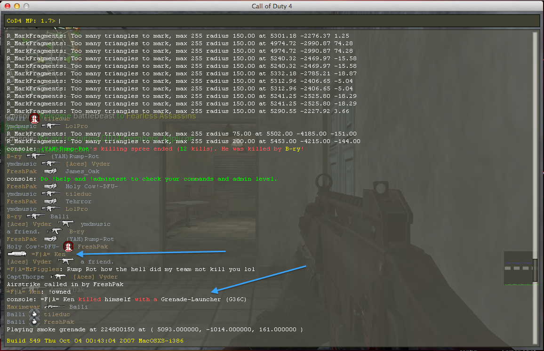Click the weapon icon before =F|A= Ken
This screenshot has height=351, width=544.
17,254
